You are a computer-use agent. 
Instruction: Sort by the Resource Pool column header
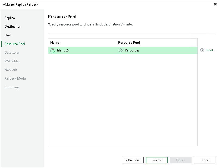(x=129, y=43)
